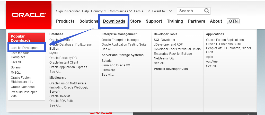This screenshot has height=115, width=265.
Task: Select Java for Your Computer
Action: [20, 55]
